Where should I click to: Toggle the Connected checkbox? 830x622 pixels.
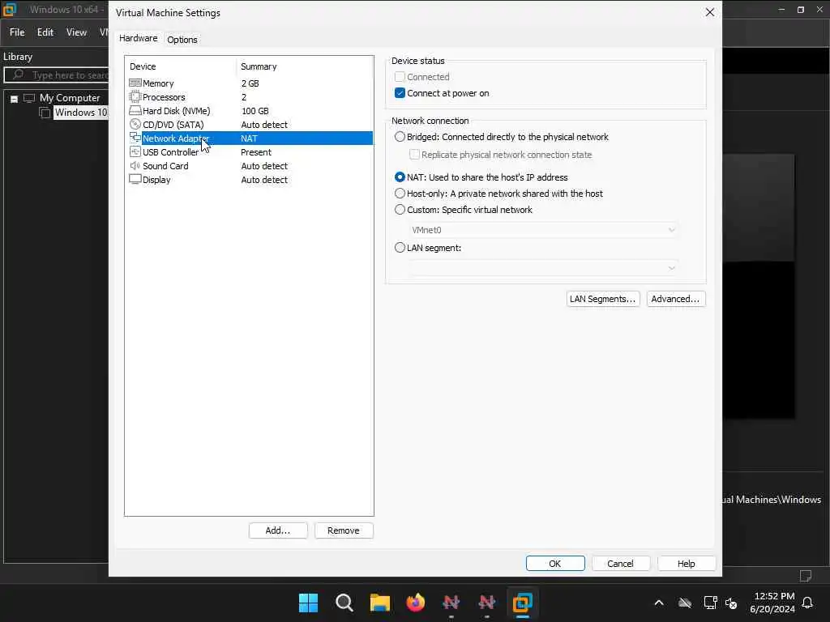pos(400,77)
